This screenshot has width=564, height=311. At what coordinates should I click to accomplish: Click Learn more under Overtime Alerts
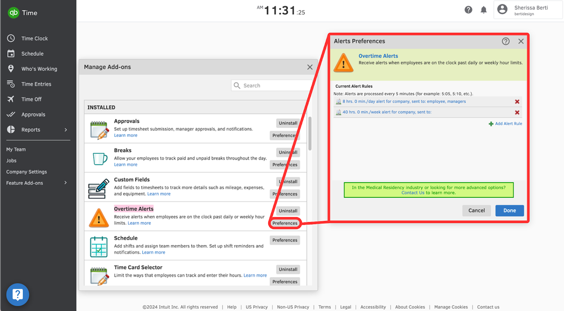pyautogui.click(x=139, y=223)
